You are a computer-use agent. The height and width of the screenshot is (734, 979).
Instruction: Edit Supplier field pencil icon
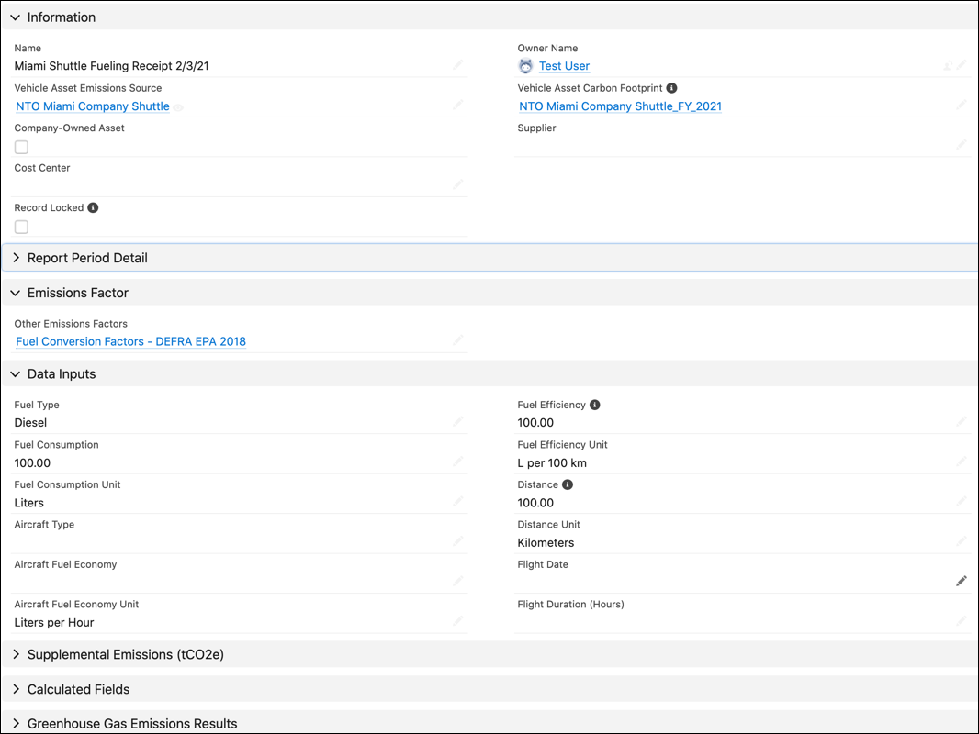[x=961, y=145]
